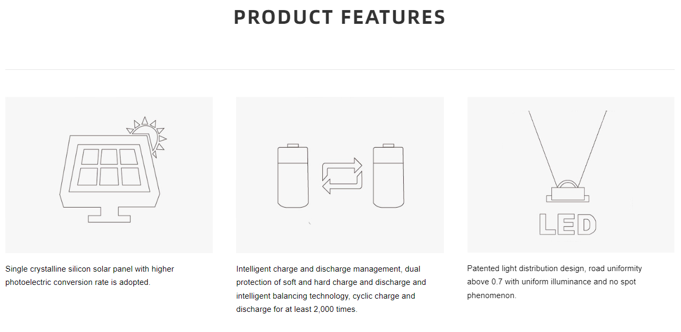Click the "photoelectric conversion rate is adopted" line
The image size is (681, 332).
(x=78, y=282)
